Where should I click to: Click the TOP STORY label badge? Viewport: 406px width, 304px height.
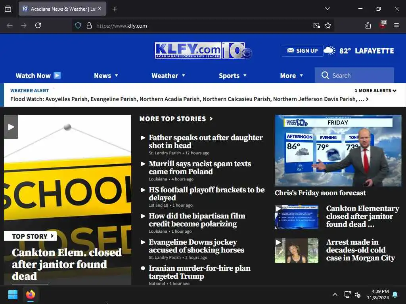coord(30,236)
